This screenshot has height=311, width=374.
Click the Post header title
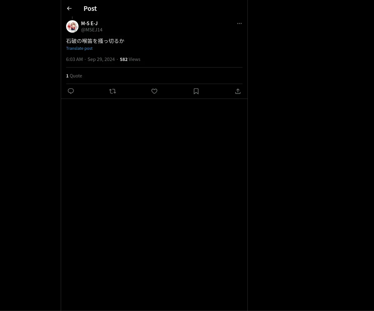(x=90, y=9)
